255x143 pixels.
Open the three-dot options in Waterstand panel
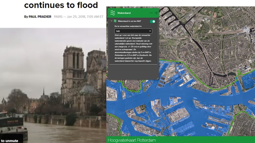(151, 13)
